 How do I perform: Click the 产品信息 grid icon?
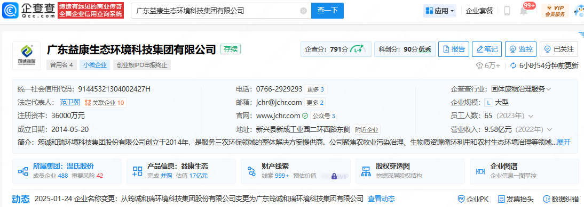[137, 171]
